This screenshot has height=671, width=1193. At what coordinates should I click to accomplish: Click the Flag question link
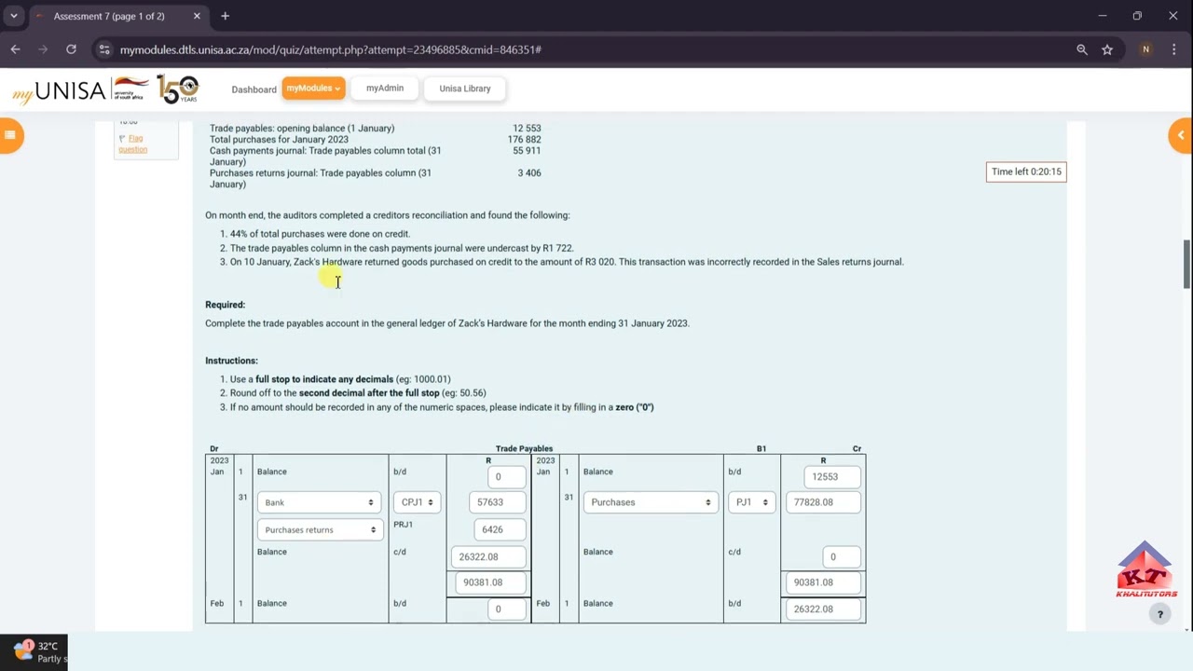[132, 144]
